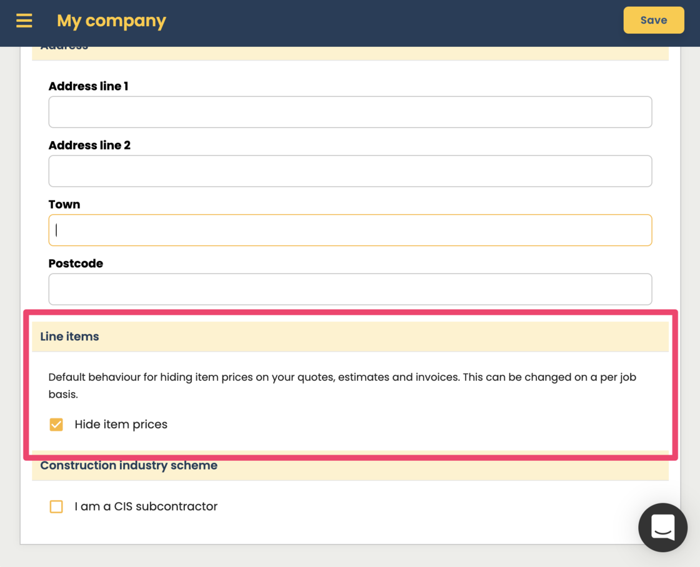This screenshot has height=567, width=700.
Task: Select the Construction industry scheme heading
Action: [x=129, y=466]
